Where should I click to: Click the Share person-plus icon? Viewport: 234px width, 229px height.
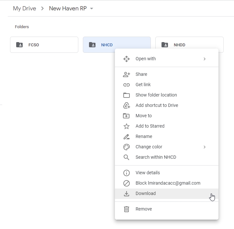tap(127, 74)
